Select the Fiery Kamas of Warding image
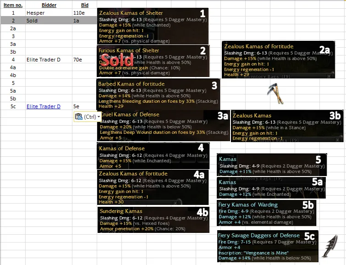346x265 pixels. pos(266,213)
